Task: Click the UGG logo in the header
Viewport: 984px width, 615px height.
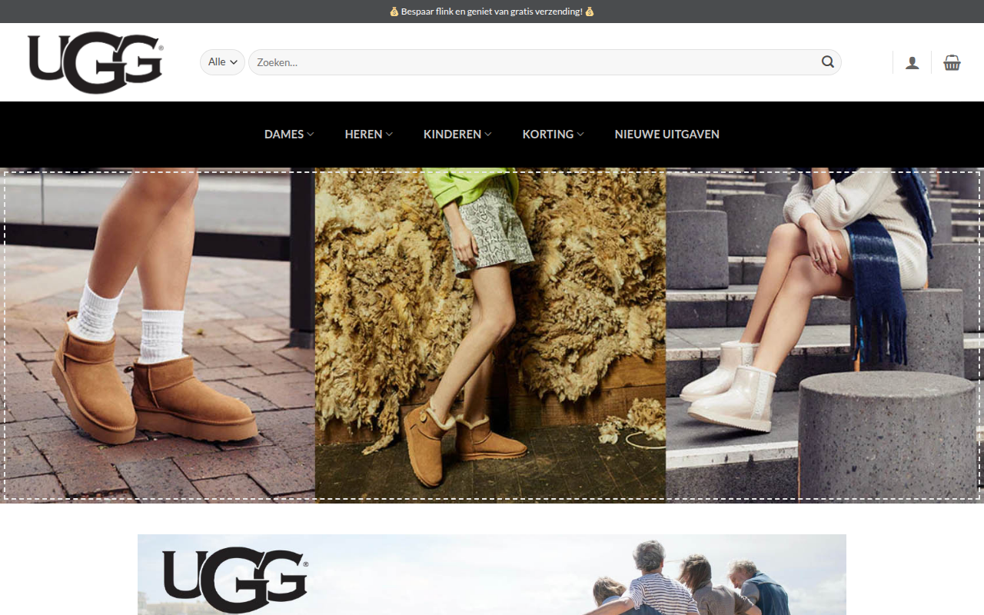Action: tap(95, 62)
